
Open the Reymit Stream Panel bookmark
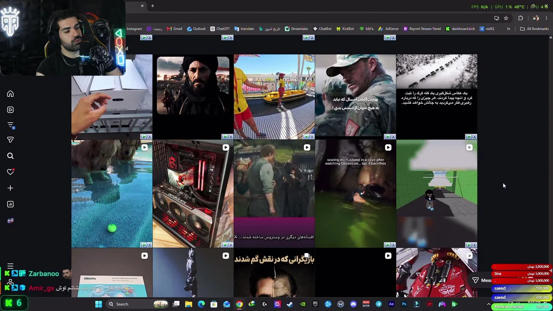click(422, 29)
